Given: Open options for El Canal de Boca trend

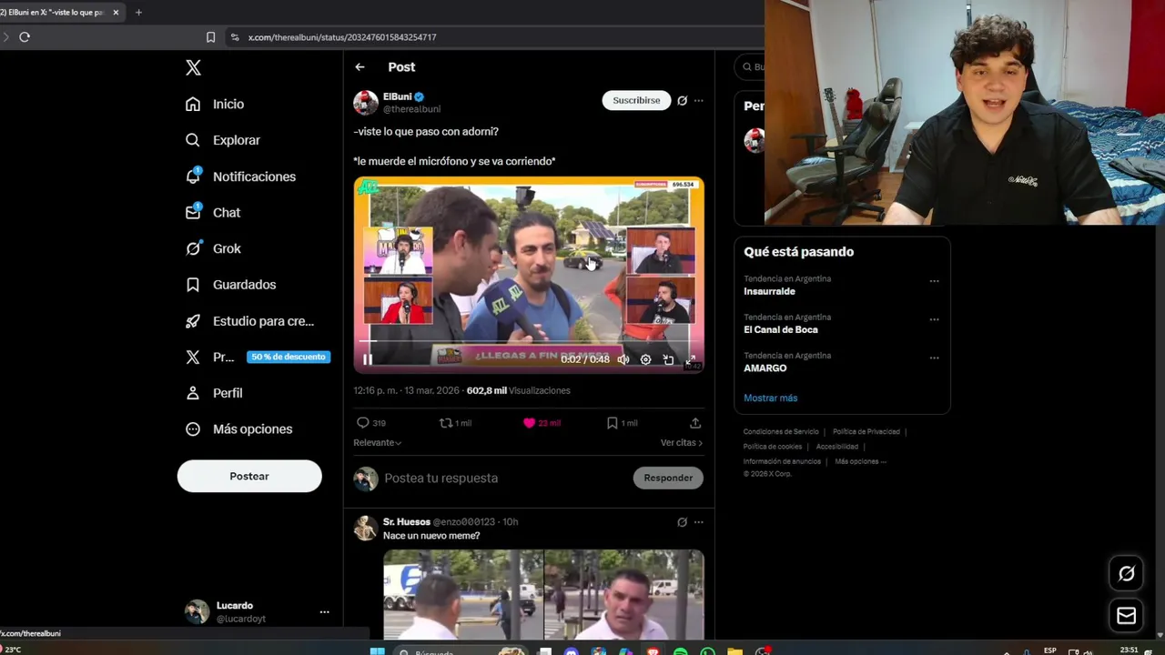Looking at the screenshot, I should click(934, 319).
